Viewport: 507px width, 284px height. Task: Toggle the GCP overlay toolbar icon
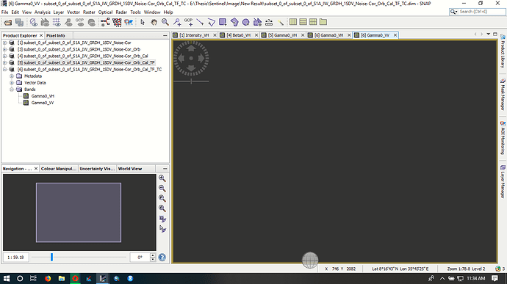click(80, 22)
